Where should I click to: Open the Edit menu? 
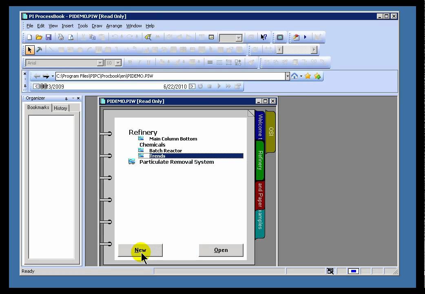point(41,26)
